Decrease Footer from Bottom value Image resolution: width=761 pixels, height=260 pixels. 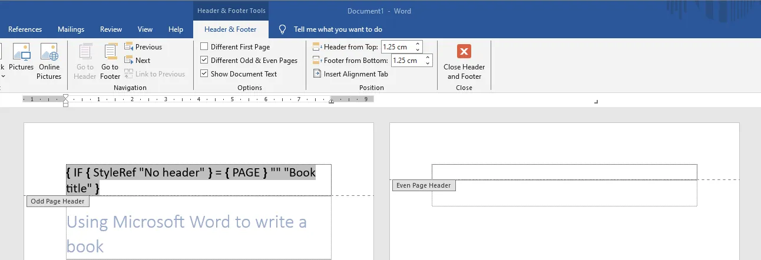[x=428, y=64]
